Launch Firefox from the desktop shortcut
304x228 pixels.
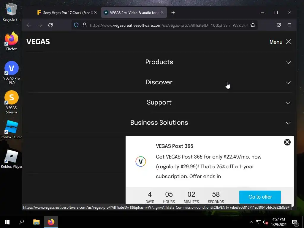pyautogui.click(x=12, y=41)
